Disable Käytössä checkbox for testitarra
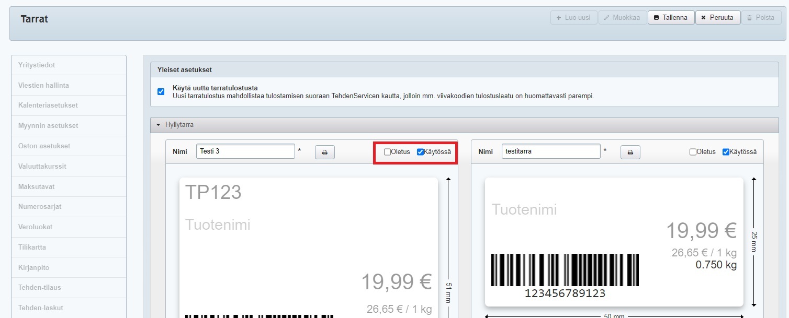The width and height of the screenshot is (789, 318). coord(726,152)
